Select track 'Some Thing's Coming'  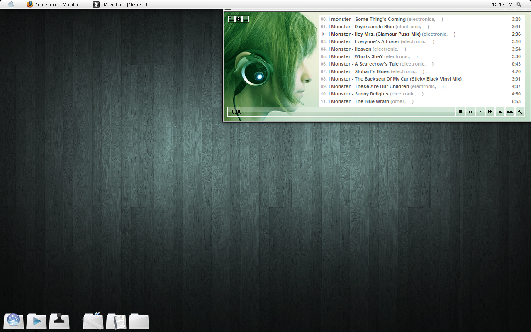[x=421, y=19]
